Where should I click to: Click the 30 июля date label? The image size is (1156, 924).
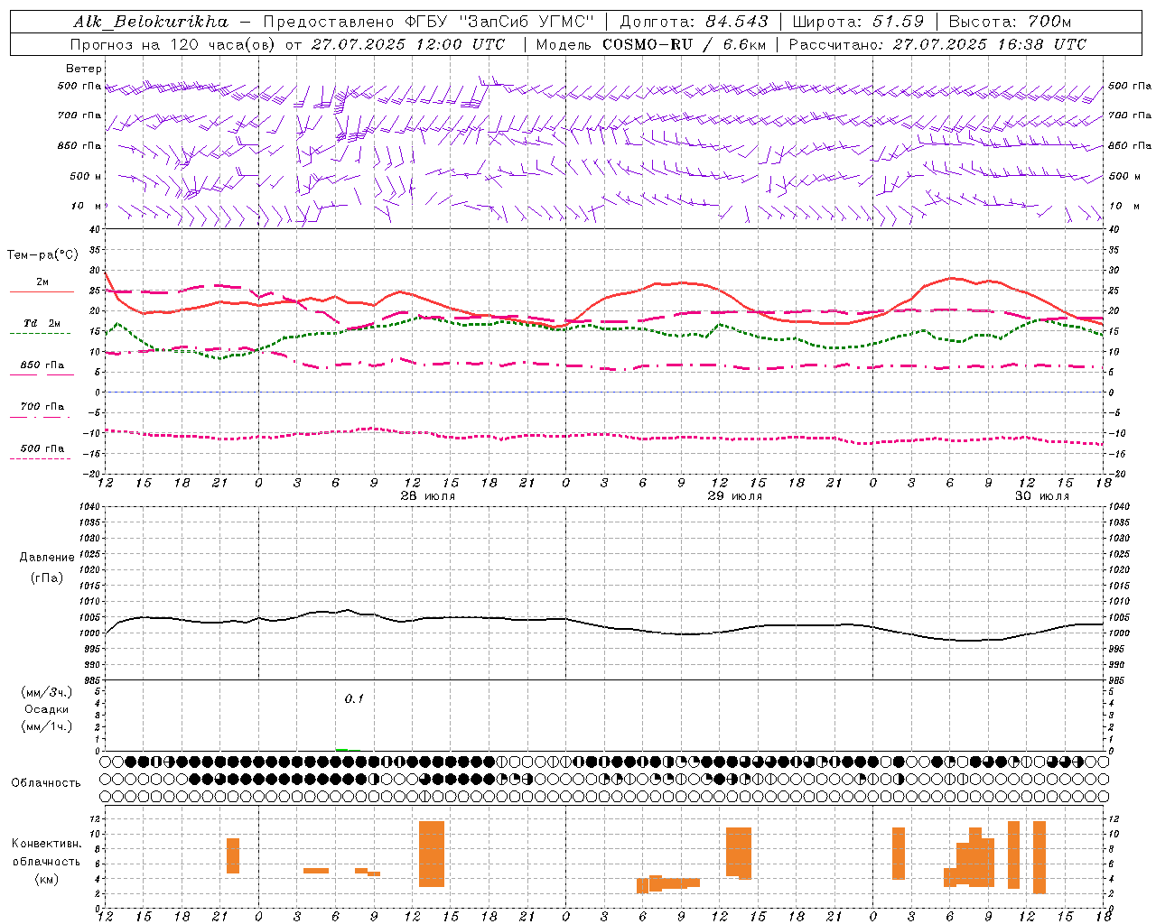[x=1041, y=496]
